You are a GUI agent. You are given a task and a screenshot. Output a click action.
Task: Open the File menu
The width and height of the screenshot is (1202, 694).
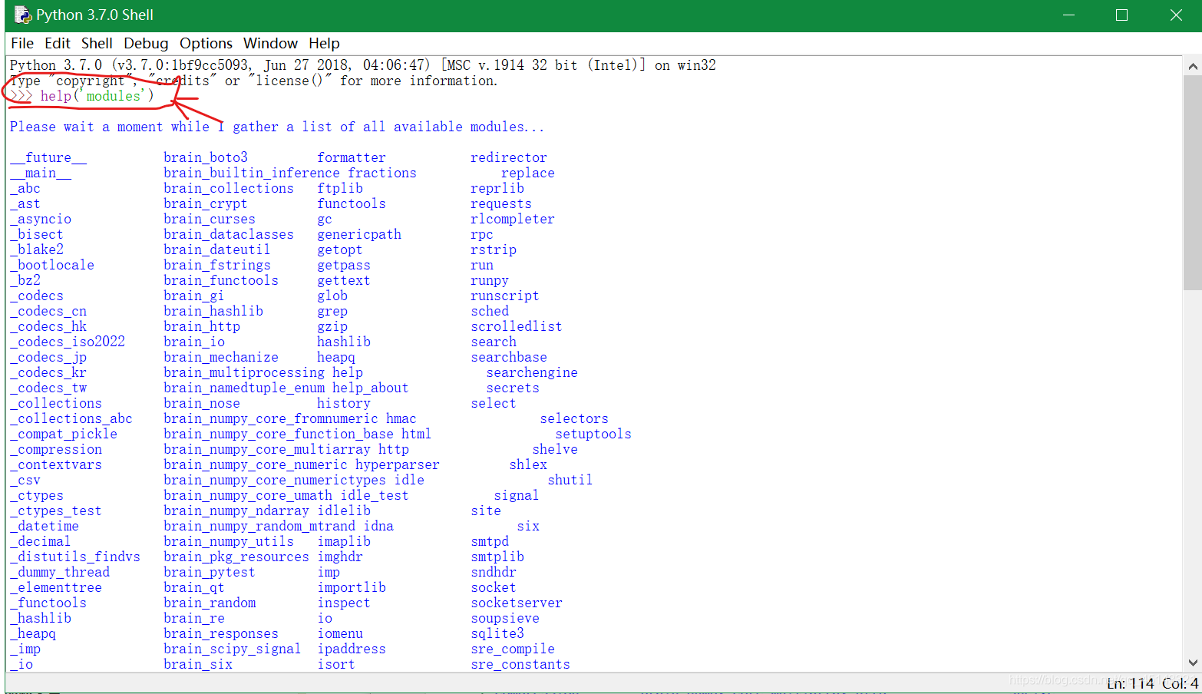pos(21,43)
